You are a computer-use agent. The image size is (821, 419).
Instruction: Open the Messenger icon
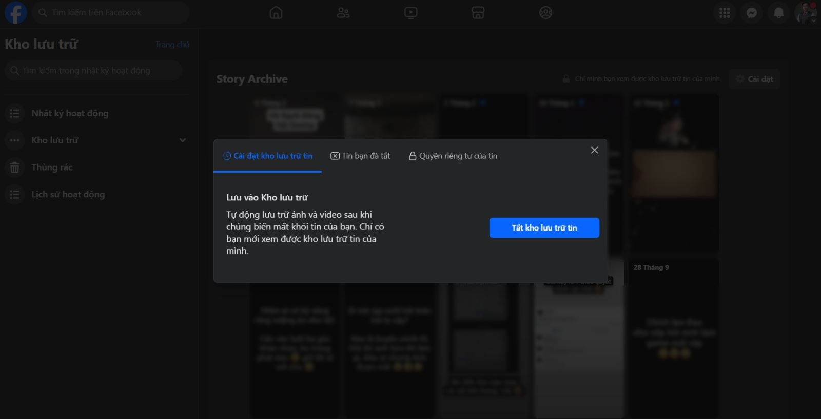pos(752,13)
